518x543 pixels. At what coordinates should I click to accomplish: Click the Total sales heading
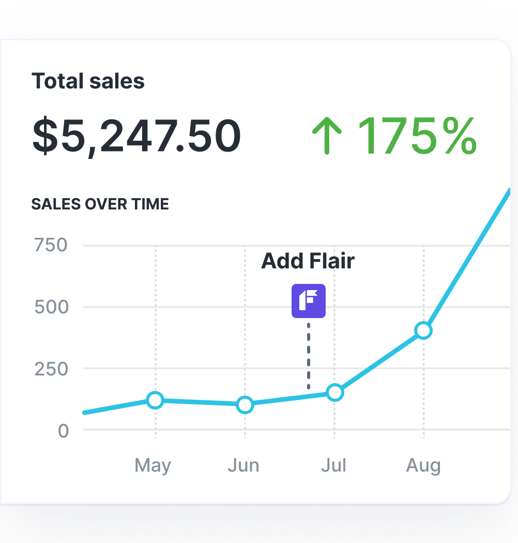88,81
